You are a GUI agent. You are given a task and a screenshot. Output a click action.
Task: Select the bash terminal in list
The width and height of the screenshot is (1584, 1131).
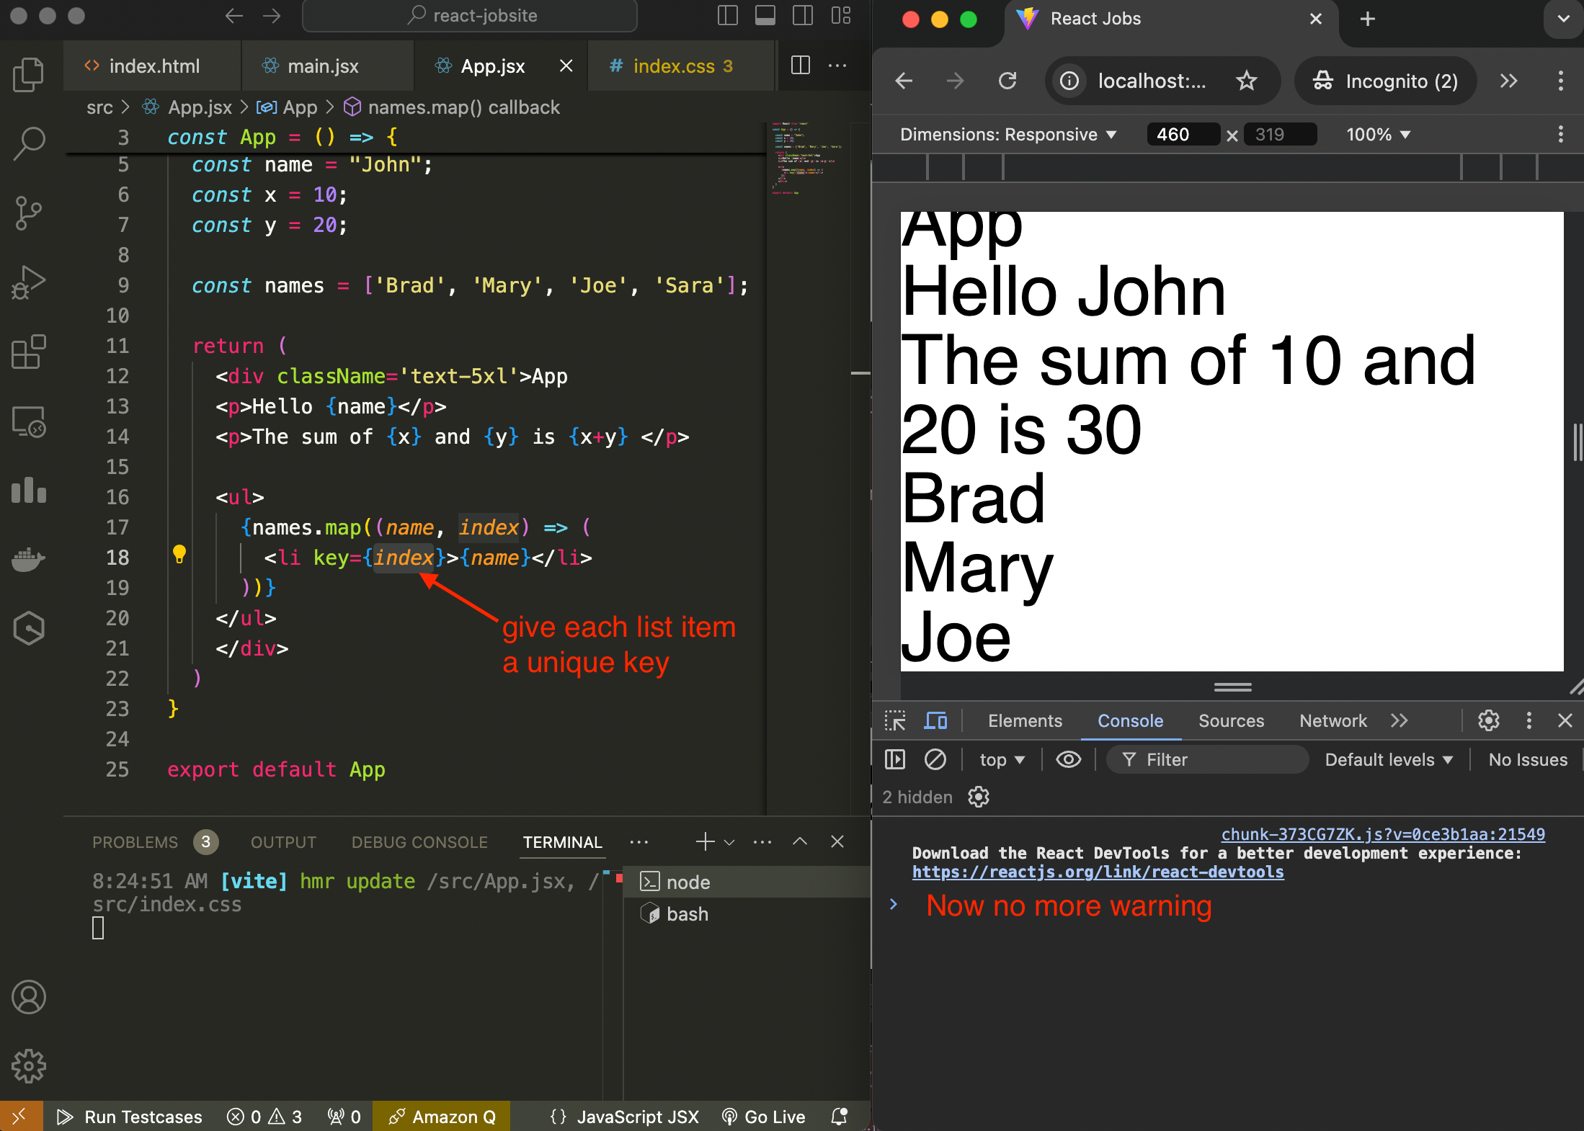point(747,913)
